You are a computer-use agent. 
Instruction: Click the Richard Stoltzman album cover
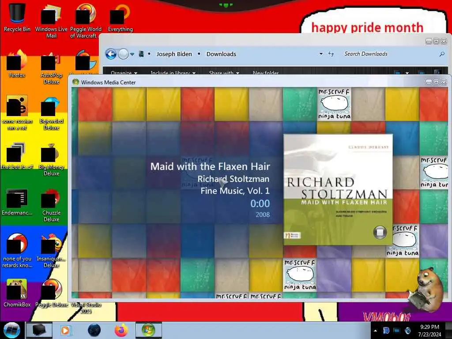coord(338,190)
